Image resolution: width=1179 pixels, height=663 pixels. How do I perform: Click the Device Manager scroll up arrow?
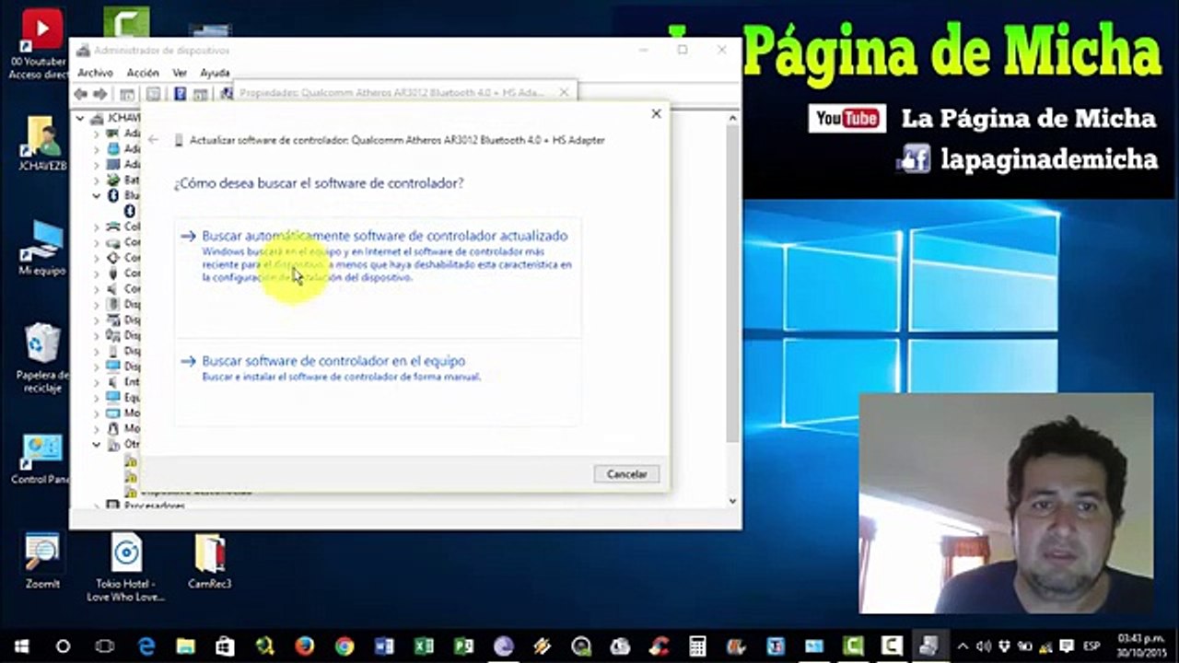pyautogui.click(x=732, y=118)
